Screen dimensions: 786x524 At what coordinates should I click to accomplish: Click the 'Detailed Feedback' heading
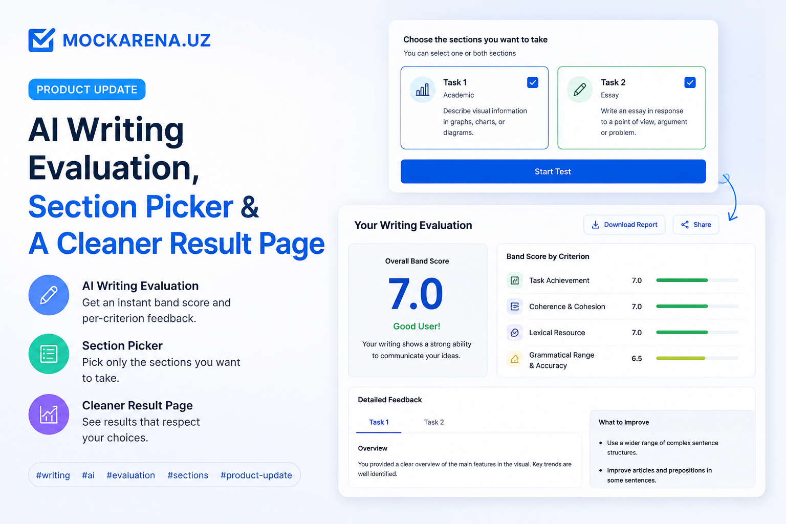(390, 400)
